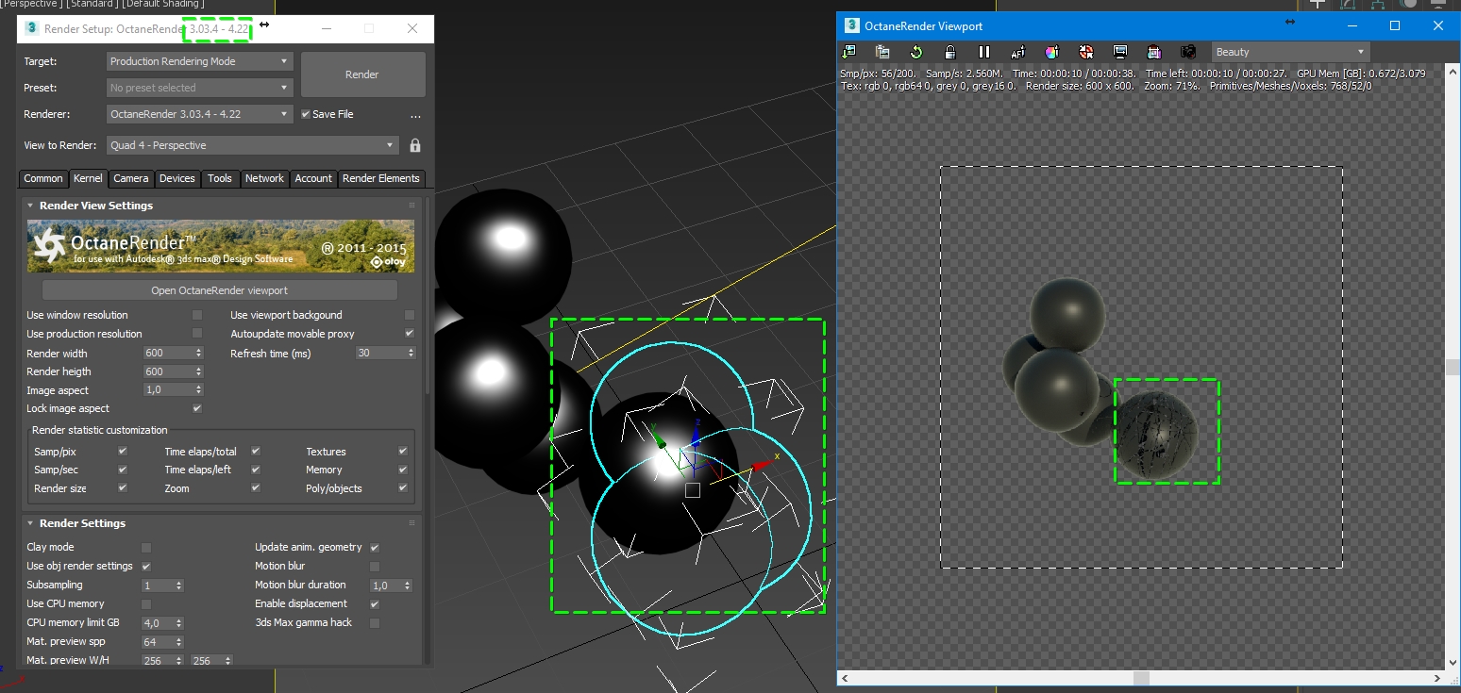Image resolution: width=1461 pixels, height=693 pixels.
Task: Enable the 3ds Max gamma hack checkbox
Action: (x=375, y=622)
